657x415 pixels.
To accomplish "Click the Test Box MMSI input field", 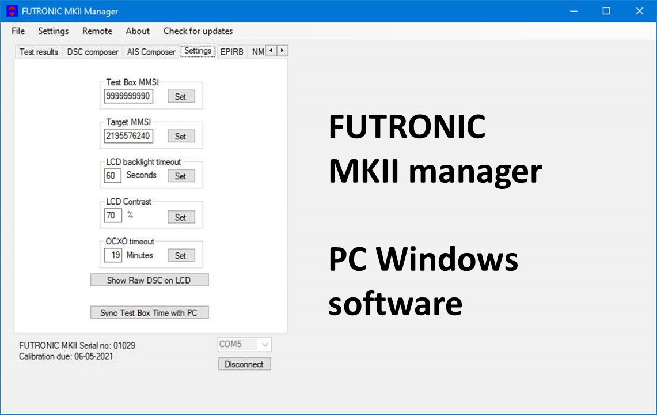I will [x=128, y=96].
